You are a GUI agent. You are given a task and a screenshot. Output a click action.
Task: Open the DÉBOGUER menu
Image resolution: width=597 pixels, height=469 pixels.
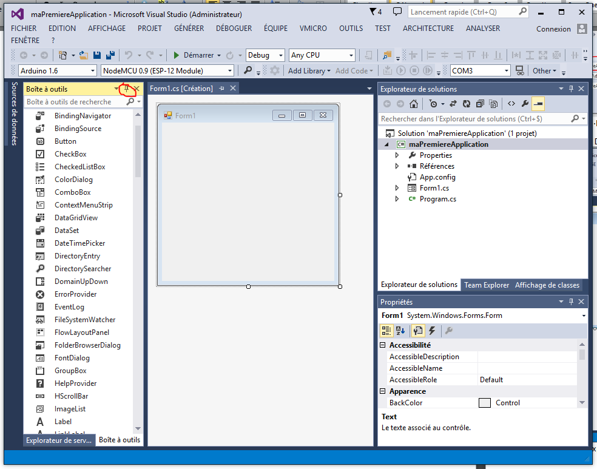click(234, 28)
